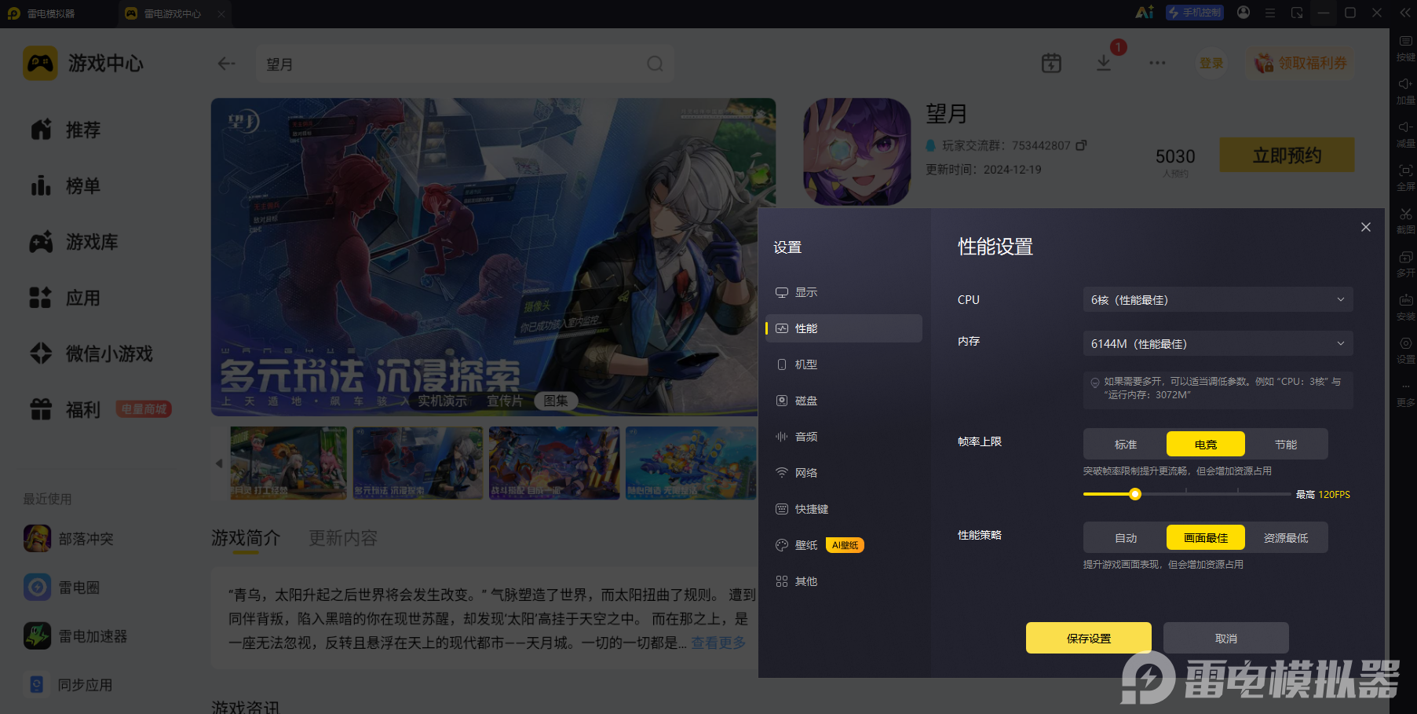
Task: Set performance strategy to 资源最低
Action: tap(1286, 538)
